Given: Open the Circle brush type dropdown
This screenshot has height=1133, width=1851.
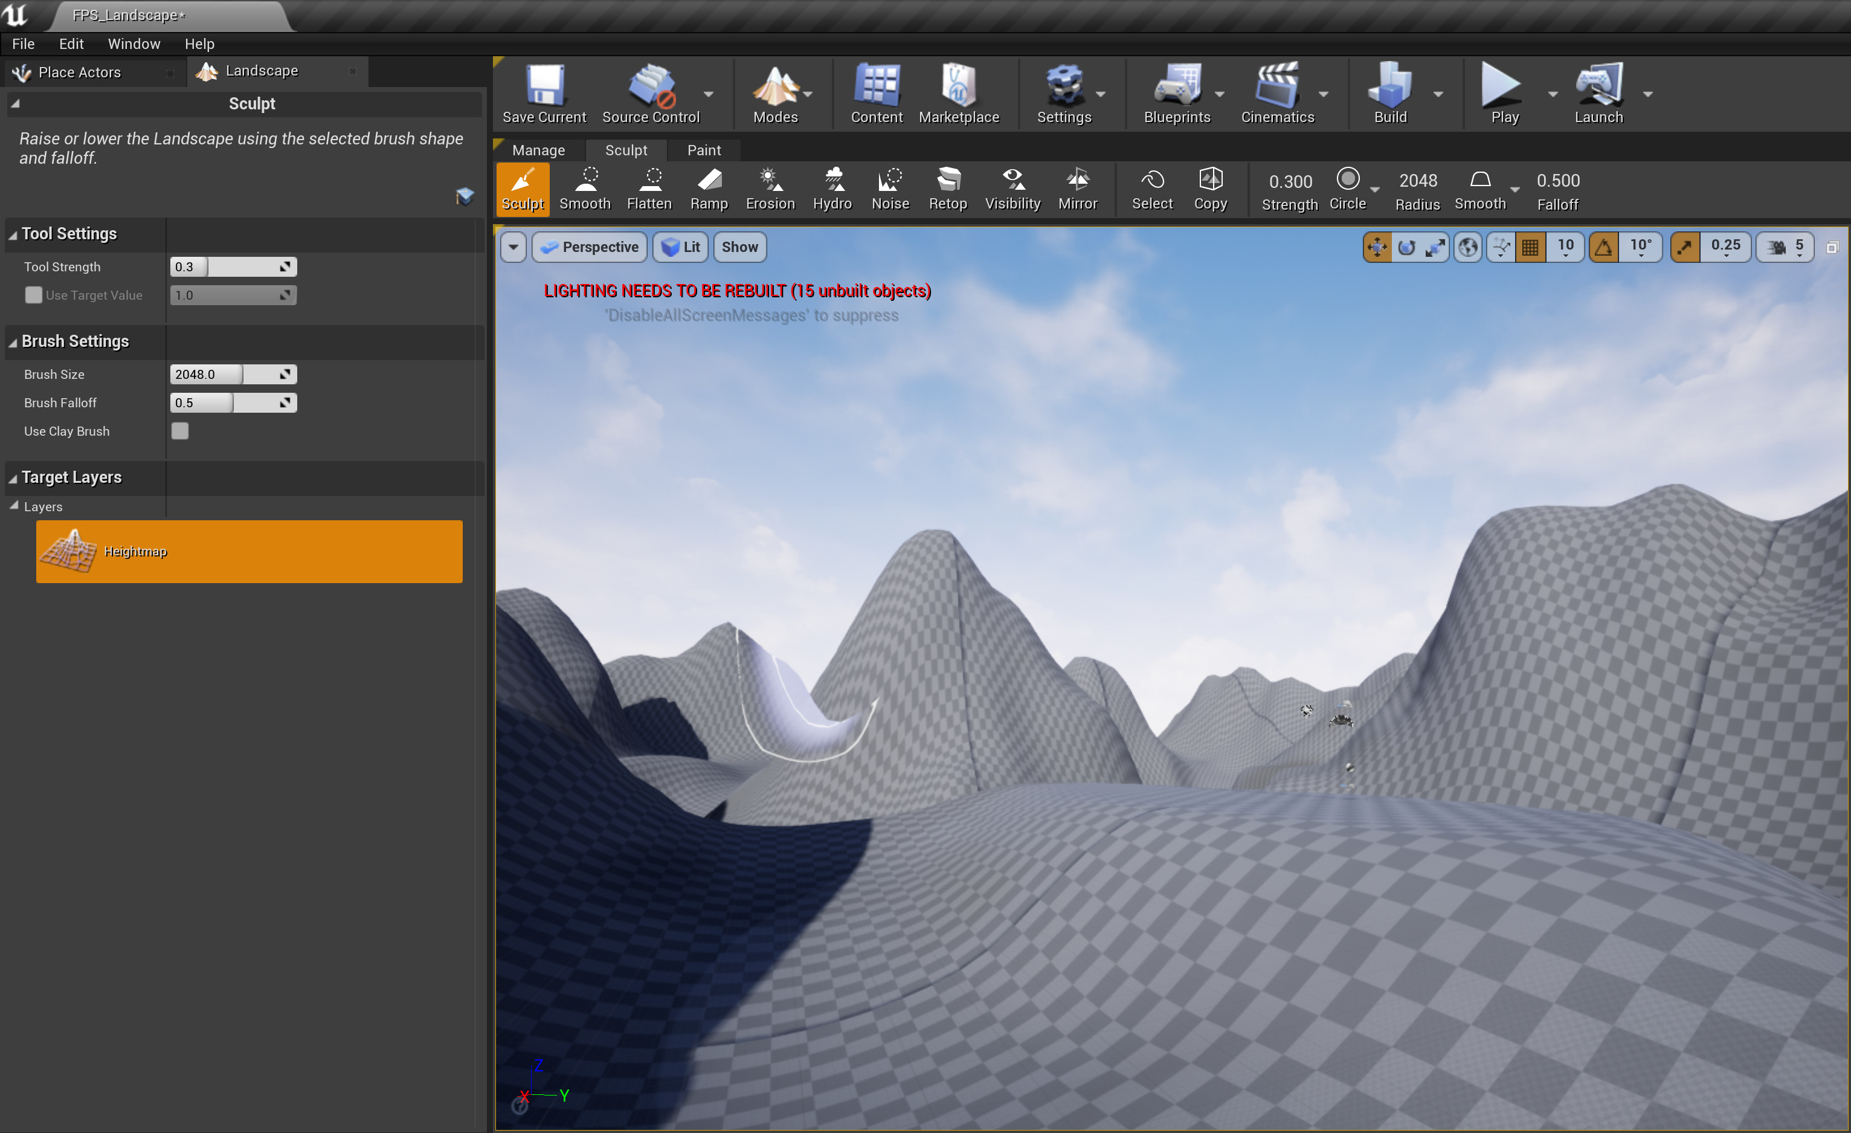Looking at the screenshot, I should [1376, 189].
